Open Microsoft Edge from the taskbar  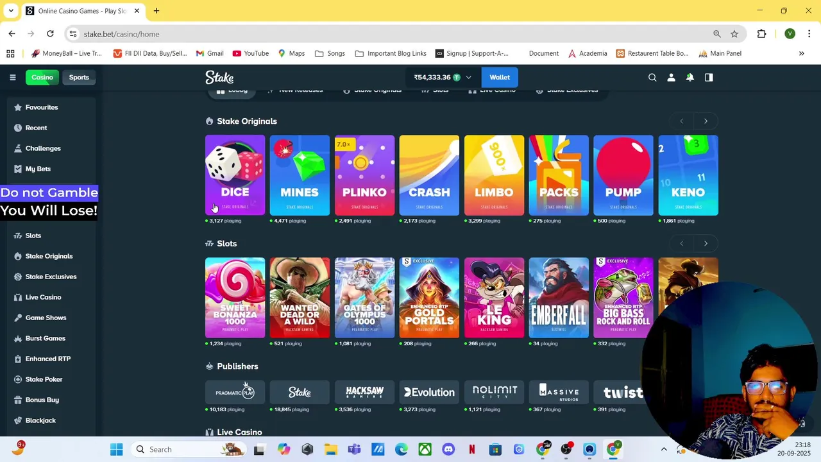401,449
